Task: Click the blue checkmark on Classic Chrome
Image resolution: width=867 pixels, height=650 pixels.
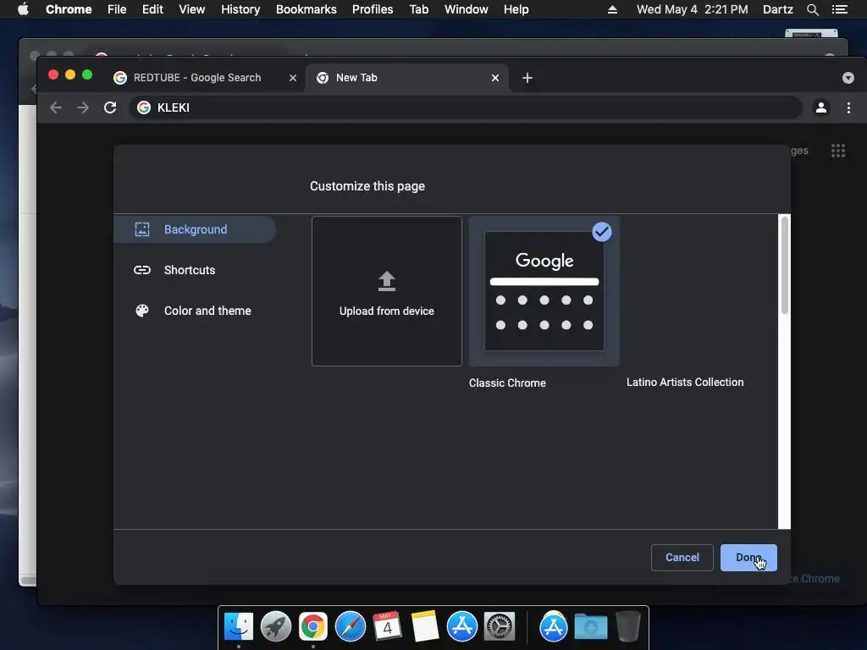Action: pyautogui.click(x=602, y=232)
